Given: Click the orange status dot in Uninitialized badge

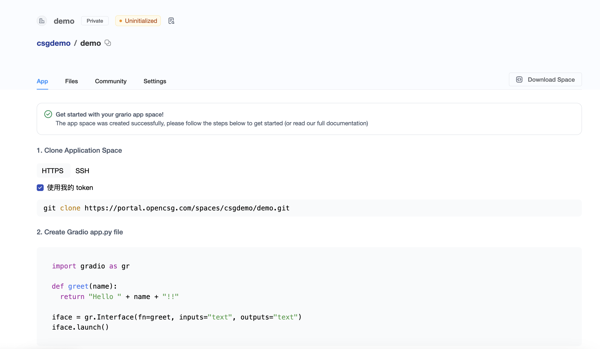Looking at the screenshot, I should tap(121, 20).
